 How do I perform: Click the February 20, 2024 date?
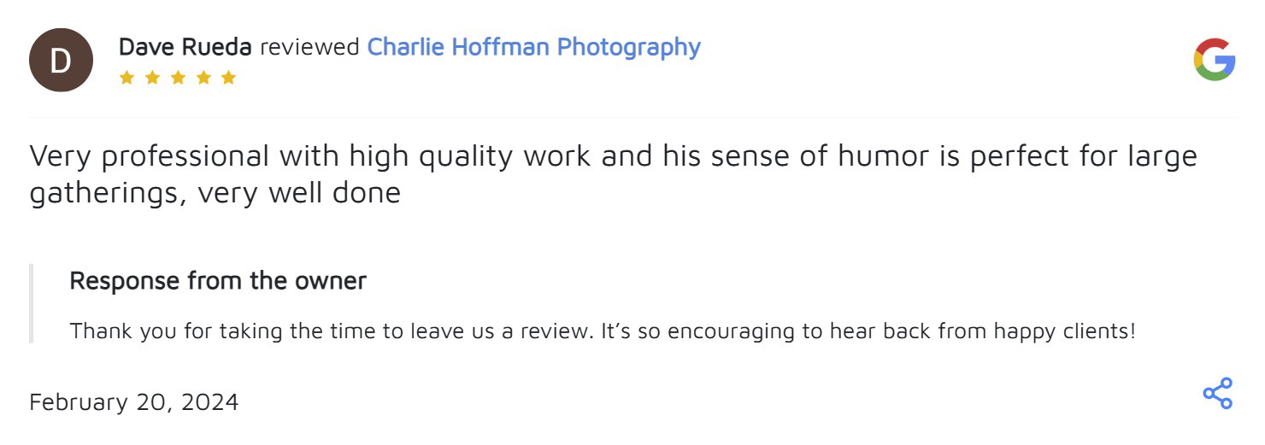pos(134,401)
